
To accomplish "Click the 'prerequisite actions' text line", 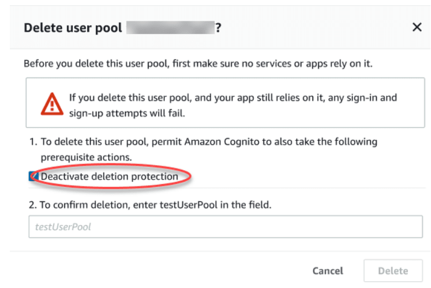I will tap(86, 157).
